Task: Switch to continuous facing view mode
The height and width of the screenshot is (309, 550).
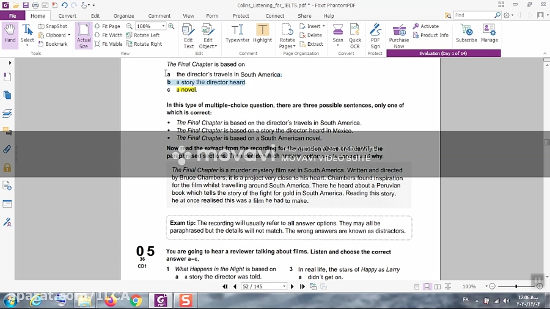Action: click(448, 286)
